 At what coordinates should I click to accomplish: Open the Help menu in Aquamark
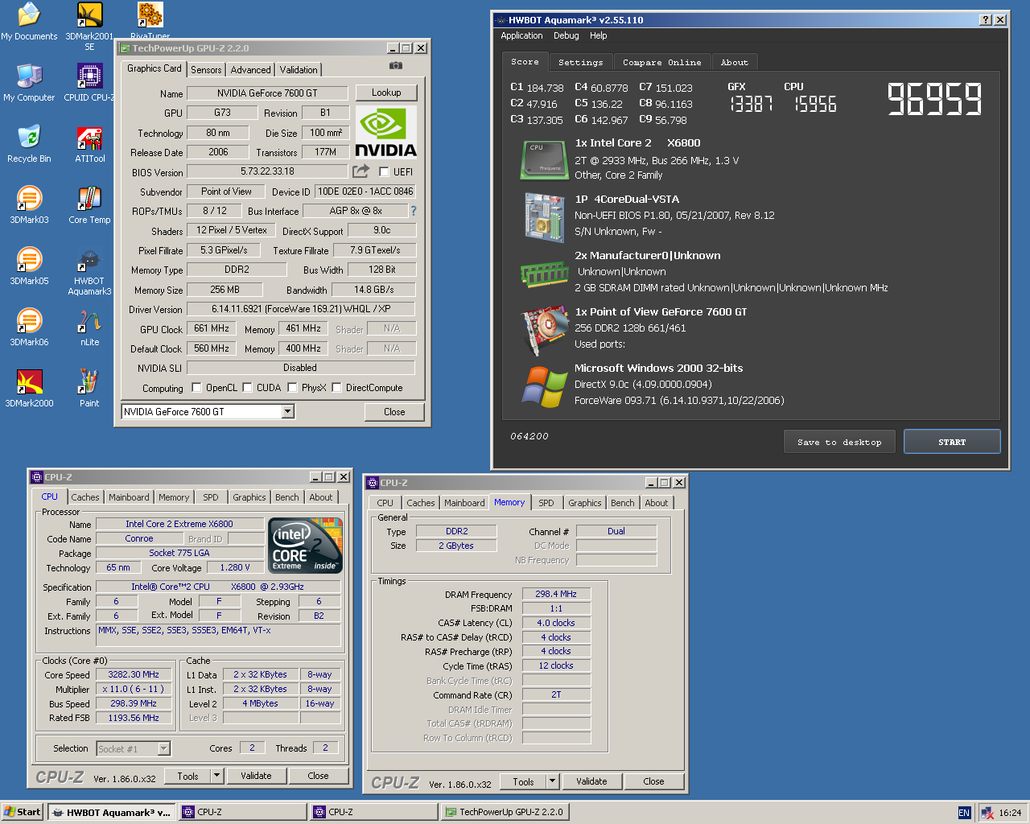pyautogui.click(x=598, y=35)
